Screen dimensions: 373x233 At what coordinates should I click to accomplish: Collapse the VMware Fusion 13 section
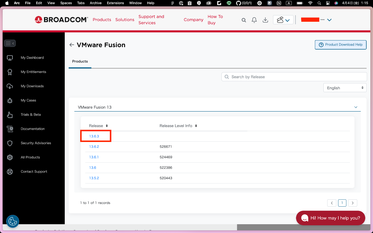tap(356, 107)
